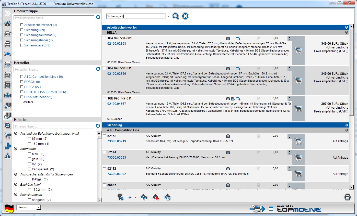The height and width of the screenshot is (216, 357).
Task: Open article link 73300.03919
Action: [x=117, y=141]
